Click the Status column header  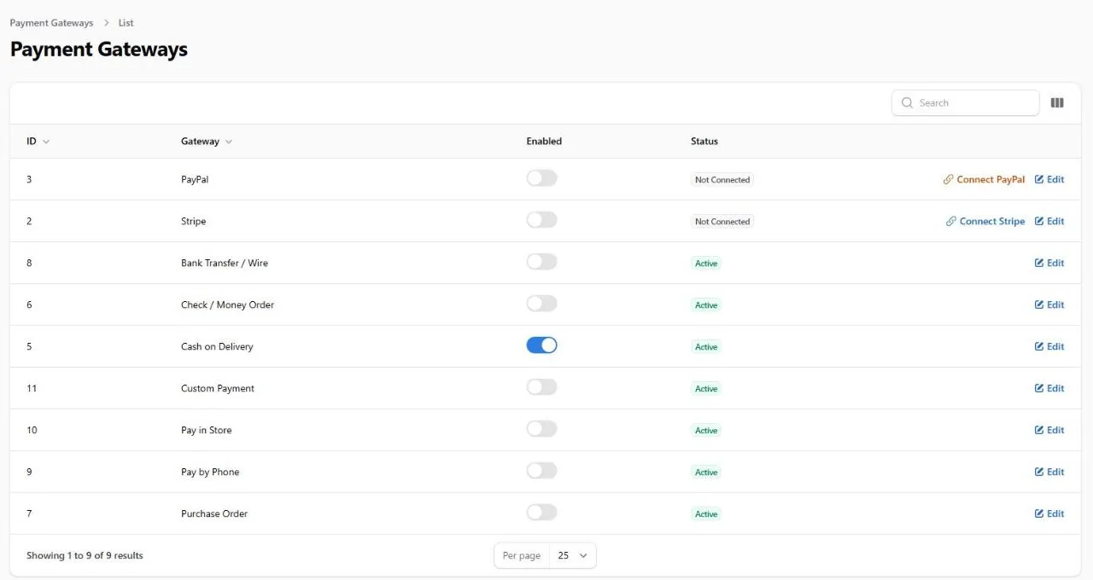[x=704, y=142]
